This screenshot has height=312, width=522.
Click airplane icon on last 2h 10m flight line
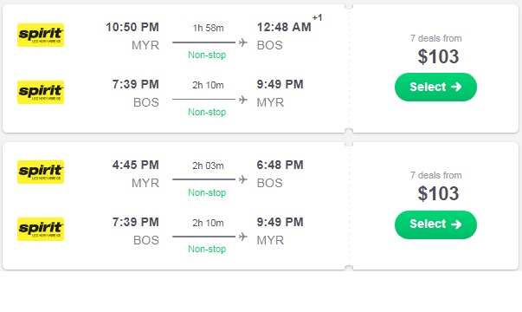tap(243, 237)
